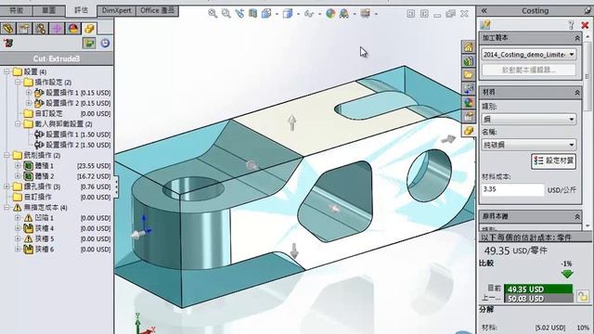Click the green -1% down arrow indicator

[x=567, y=274]
